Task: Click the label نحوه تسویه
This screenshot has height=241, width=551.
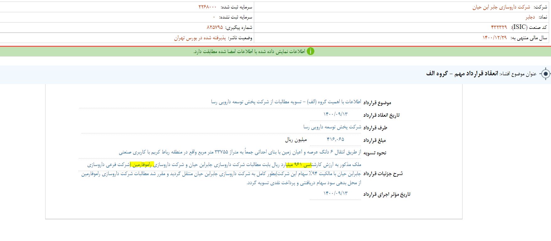Action: point(375,153)
